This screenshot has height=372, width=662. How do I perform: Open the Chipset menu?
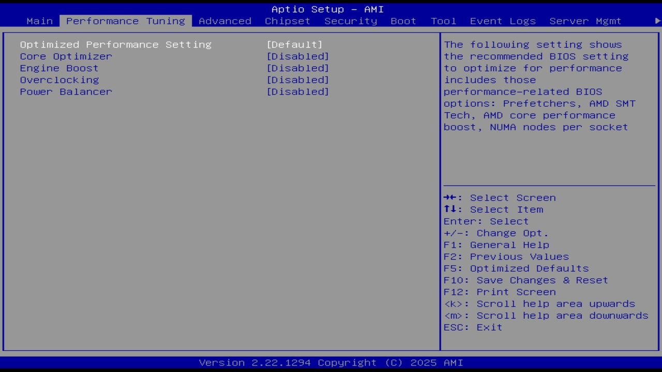[288, 21]
